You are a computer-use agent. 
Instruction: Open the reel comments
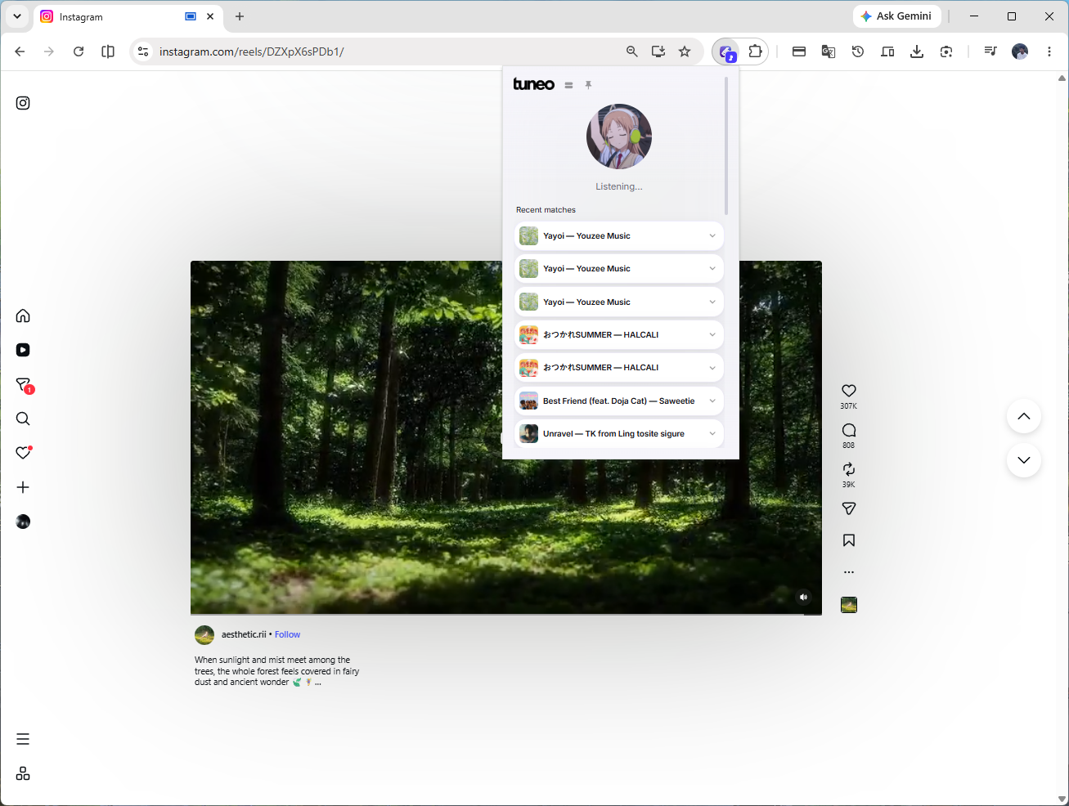[x=849, y=430]
